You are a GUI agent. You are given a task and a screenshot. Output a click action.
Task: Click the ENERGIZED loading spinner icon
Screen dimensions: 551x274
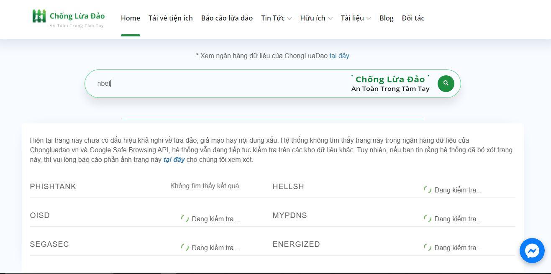(x=427, y=248)
